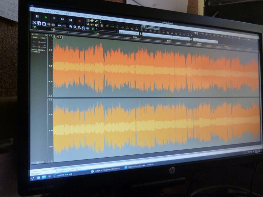Skip to the end of the project

(x=71, y=20)
